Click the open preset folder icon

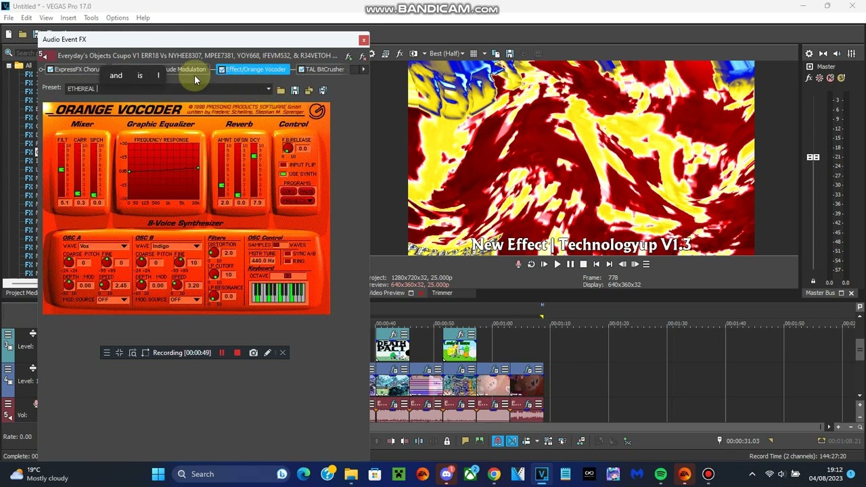[x=281, y=90]
